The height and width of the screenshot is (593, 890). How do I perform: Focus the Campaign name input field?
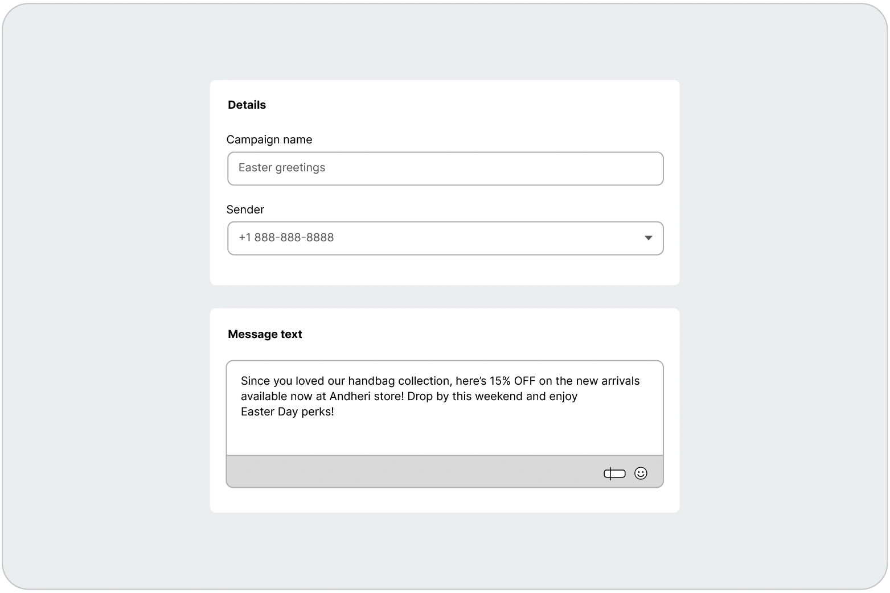(445, 168)
